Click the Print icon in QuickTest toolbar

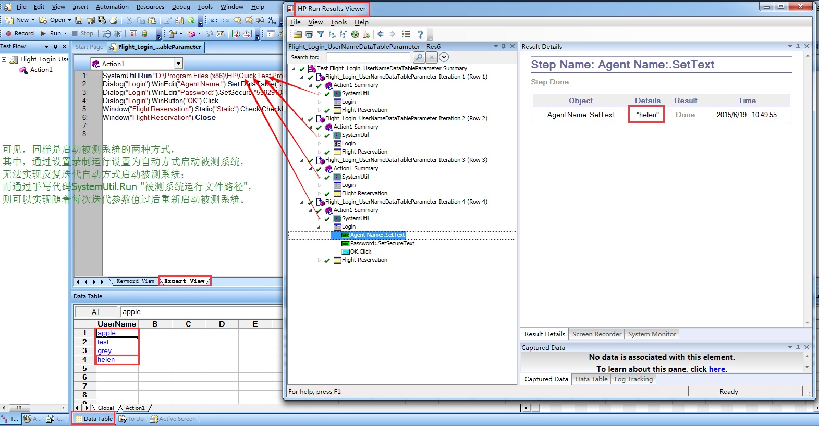(x=114, y=20)
